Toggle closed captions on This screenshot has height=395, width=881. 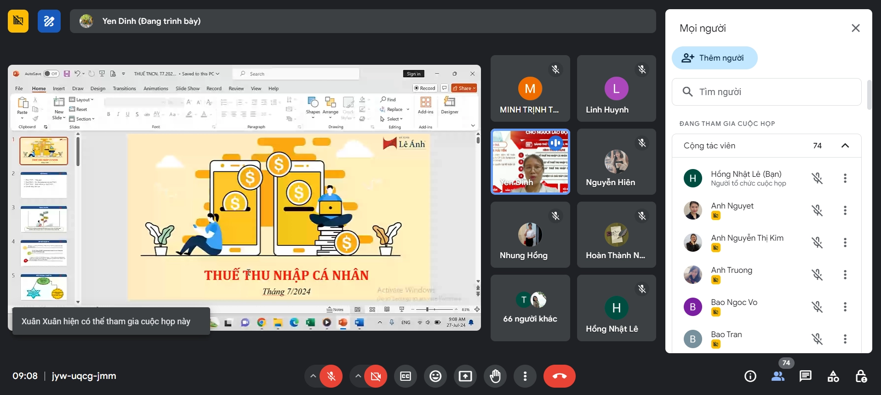pos(405,376)
